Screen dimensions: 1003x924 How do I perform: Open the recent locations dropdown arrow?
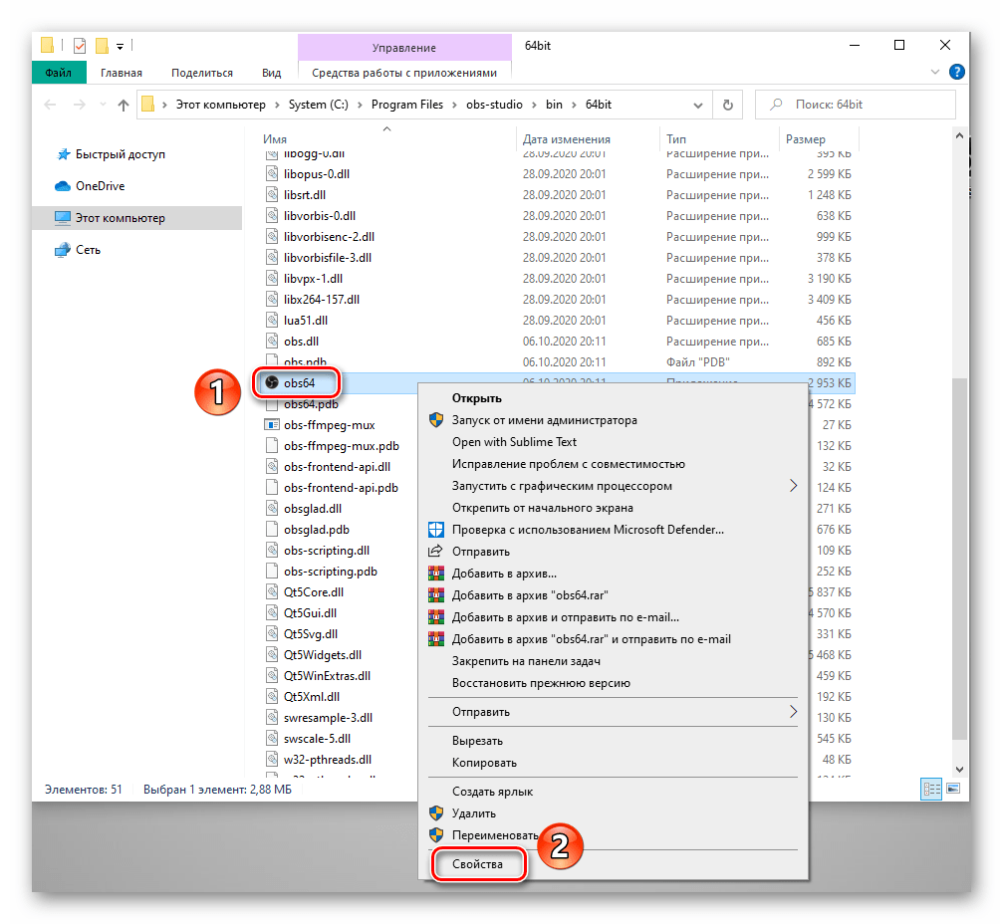[x=103, y=105]
